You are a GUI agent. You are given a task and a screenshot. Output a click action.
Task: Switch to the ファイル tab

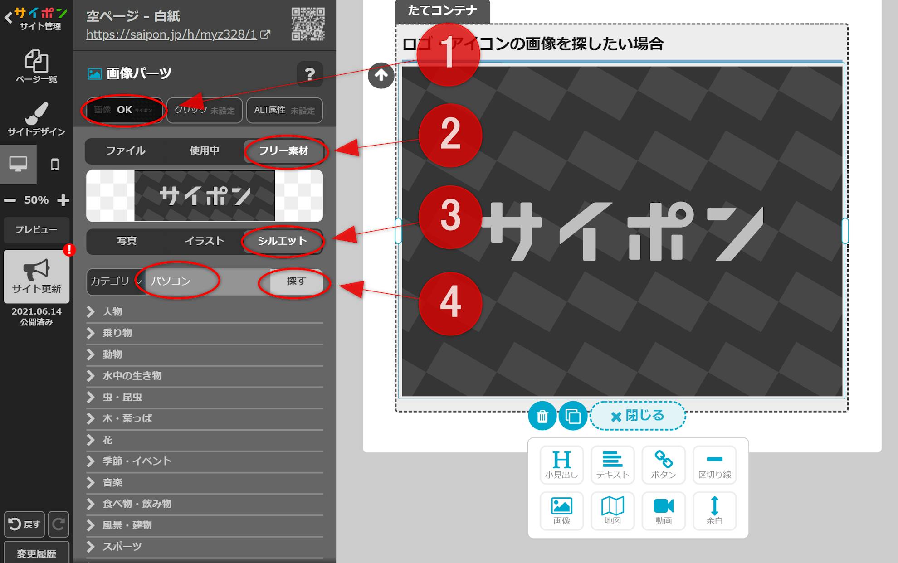pos(126,150)
